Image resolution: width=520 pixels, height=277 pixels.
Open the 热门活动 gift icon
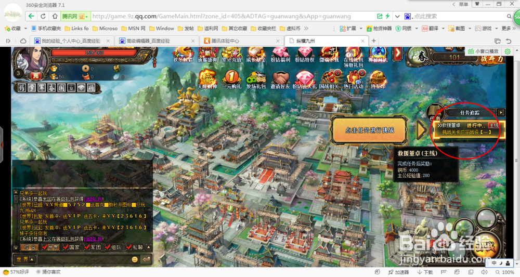tap(353, 80)
